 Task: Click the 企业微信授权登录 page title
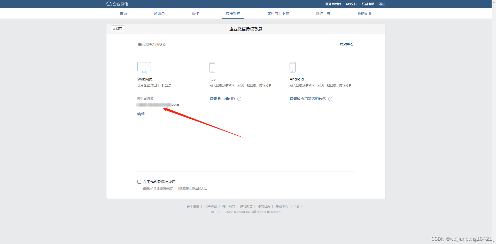[246, 29]
